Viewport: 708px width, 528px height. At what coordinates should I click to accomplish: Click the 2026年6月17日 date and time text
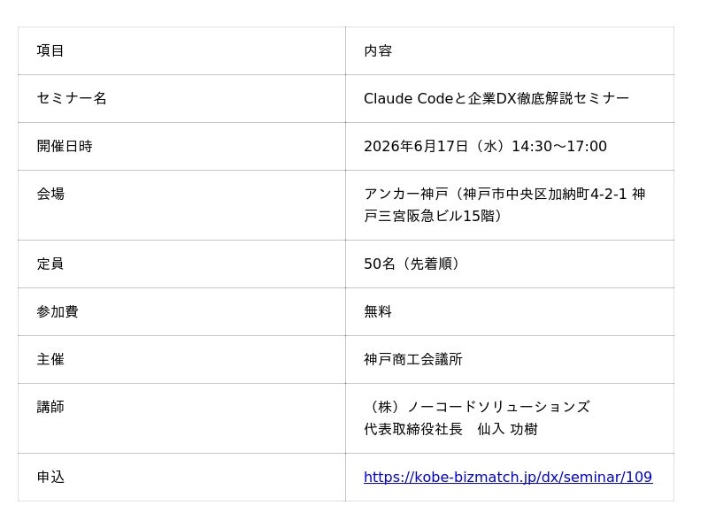click(485, 147)
